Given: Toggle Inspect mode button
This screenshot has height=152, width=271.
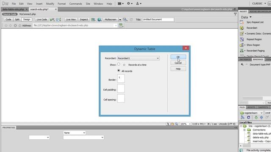Looking at the screenshot, I should click(x=84, y=19).
